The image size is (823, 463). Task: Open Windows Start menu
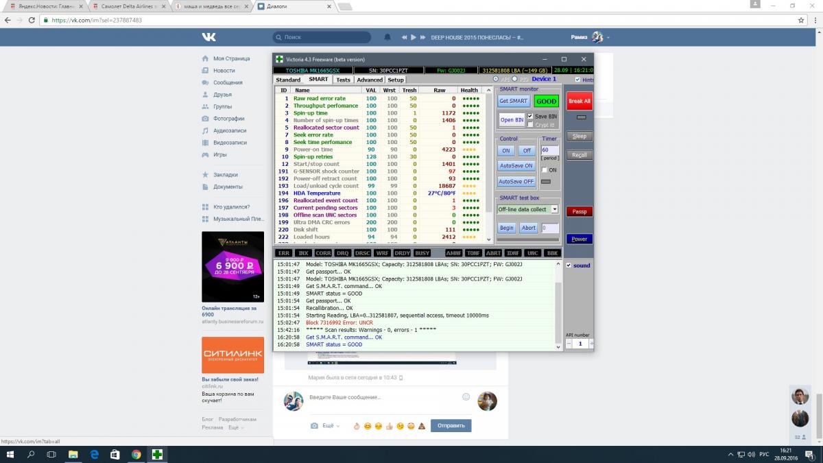pos(12,454)
